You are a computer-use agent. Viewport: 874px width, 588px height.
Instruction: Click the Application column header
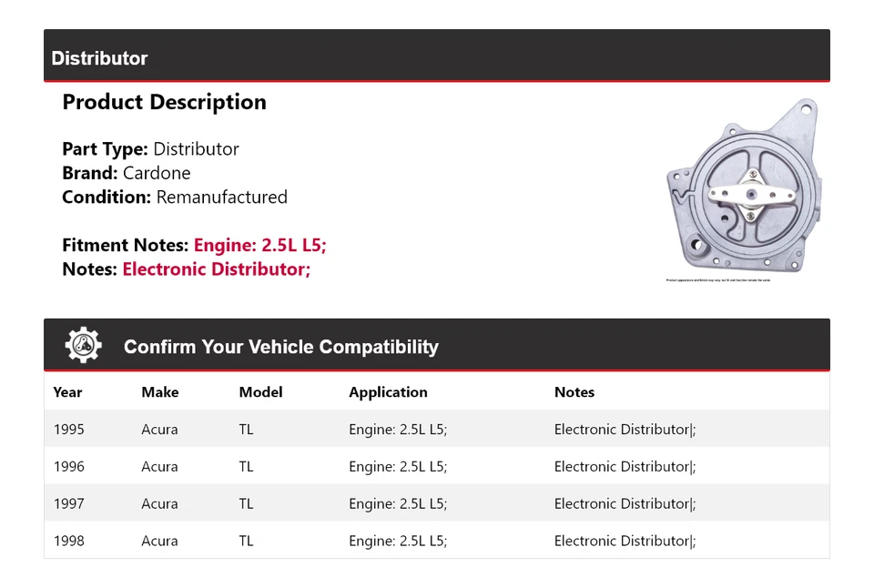[388, 392]
